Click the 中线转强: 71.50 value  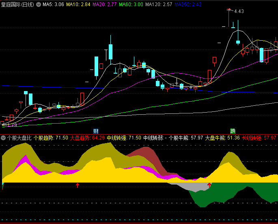[x=124, y=138]
